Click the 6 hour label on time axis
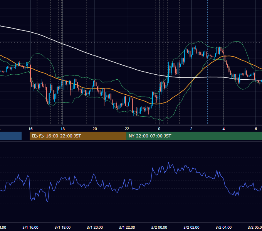Screen dimensions: 262x231 [x=256, y=129]
